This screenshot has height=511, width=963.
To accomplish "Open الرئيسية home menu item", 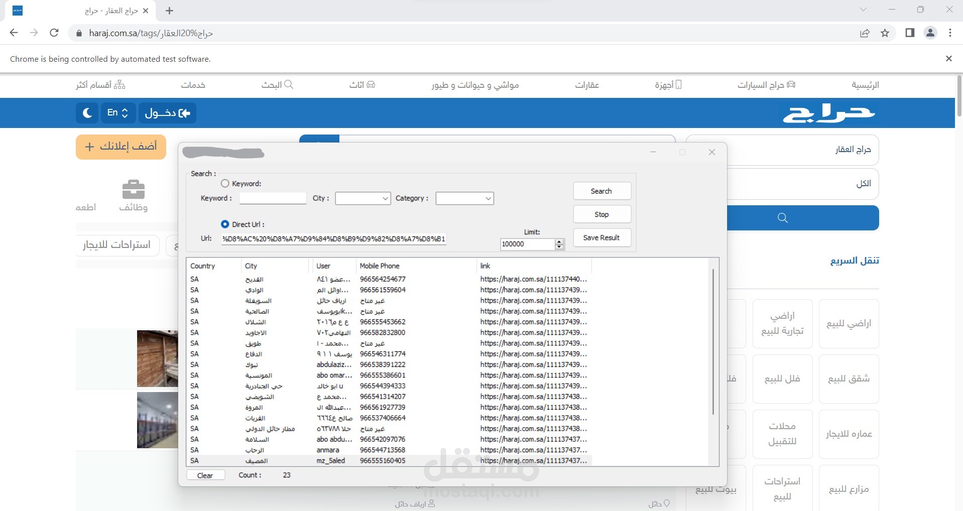I will 865,85.
